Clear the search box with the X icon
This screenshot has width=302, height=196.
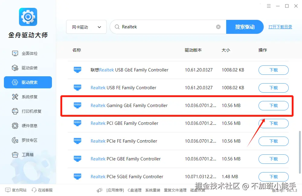coord(218,27)
